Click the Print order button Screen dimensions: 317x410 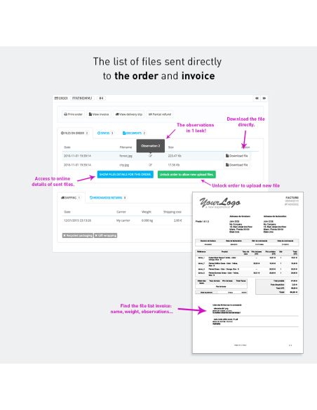pyautogui.click(x=74, y=114)
